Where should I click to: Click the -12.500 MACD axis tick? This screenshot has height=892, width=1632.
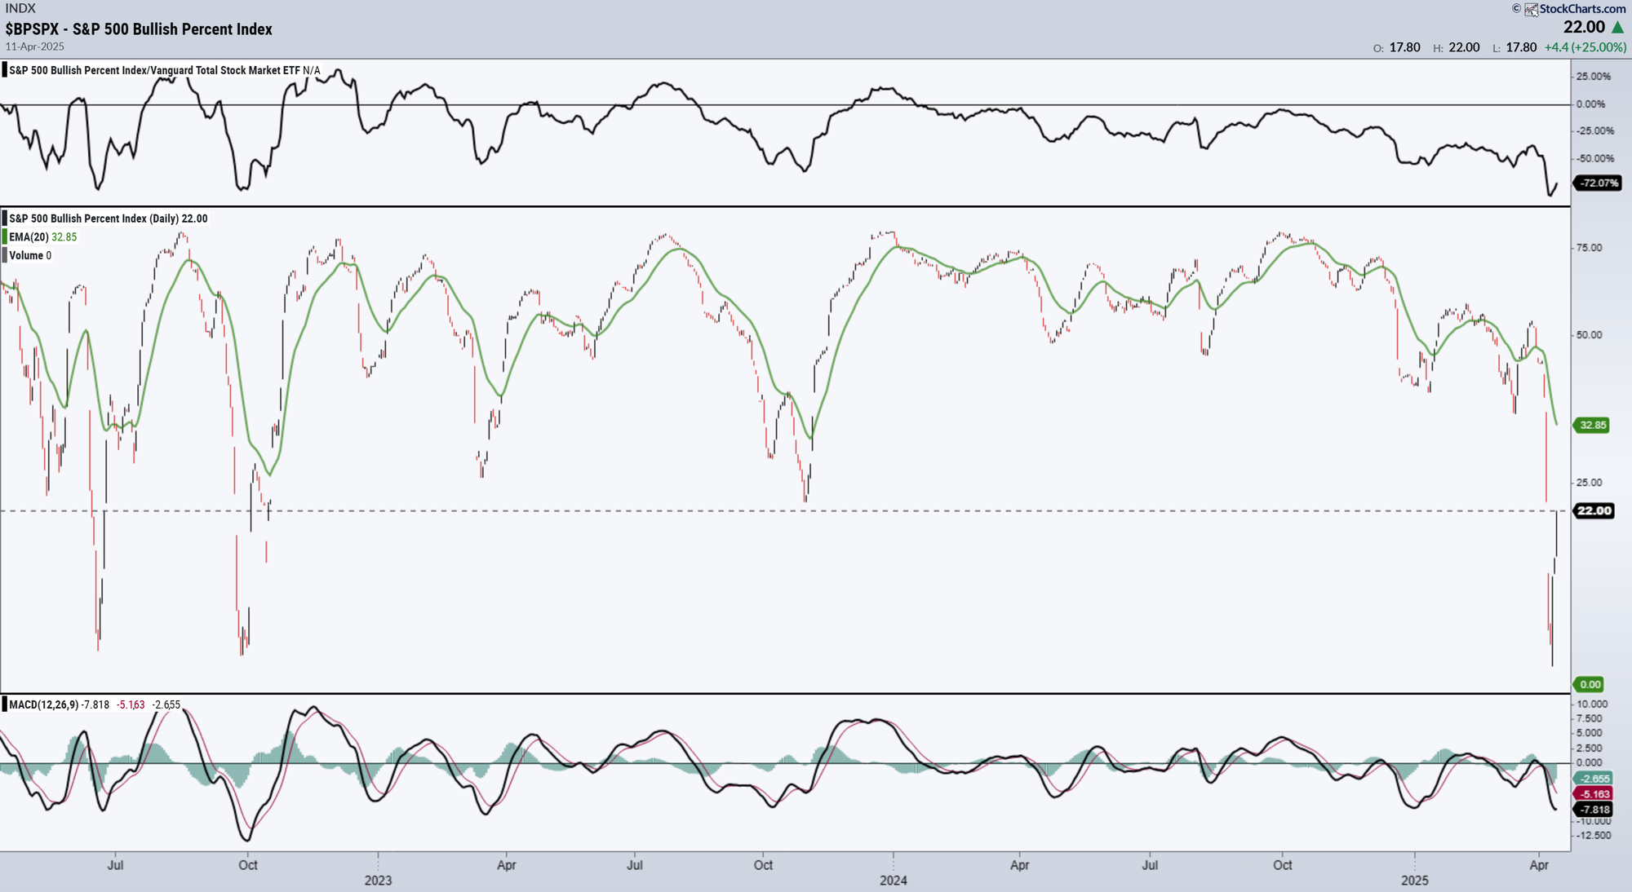(x=1593, y=836)
